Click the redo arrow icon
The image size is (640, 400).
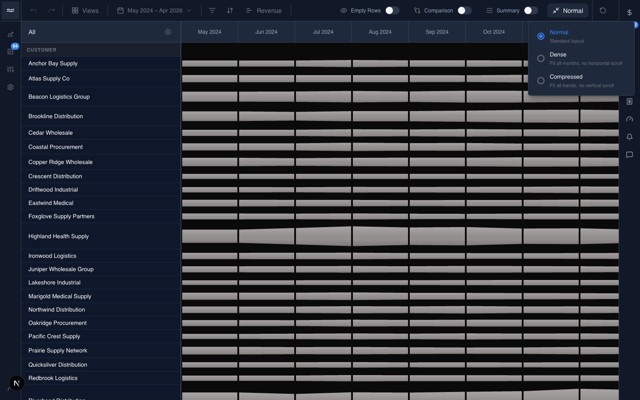click(x=52, y=10)
